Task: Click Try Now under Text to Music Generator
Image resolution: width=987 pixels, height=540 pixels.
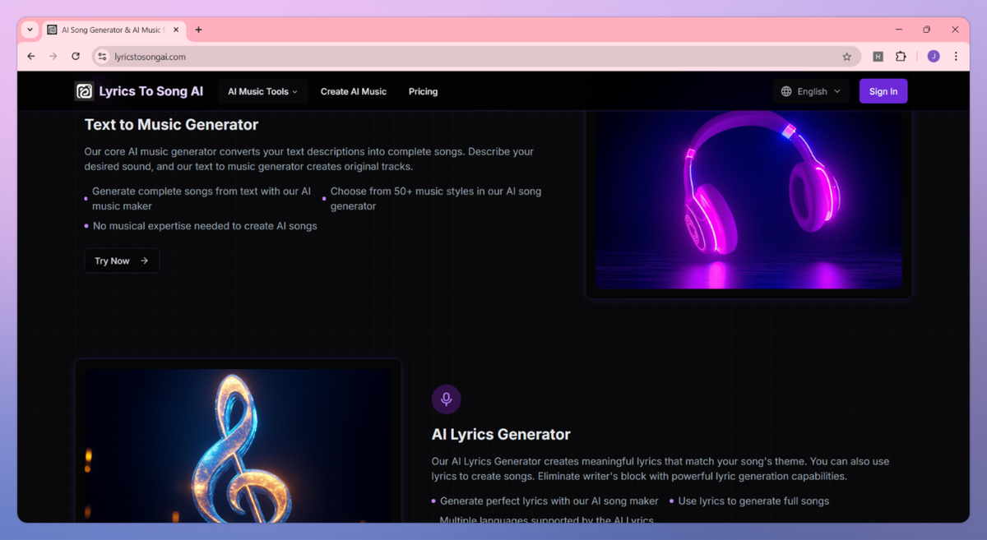Action: point(122,261)
